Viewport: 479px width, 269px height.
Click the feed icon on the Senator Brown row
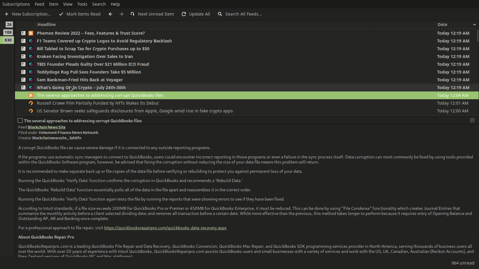31,111
